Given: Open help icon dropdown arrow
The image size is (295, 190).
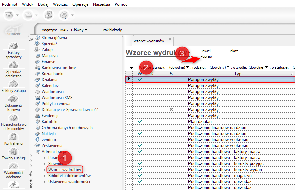Looking at the screenshot, I should [x=72, y=15].
